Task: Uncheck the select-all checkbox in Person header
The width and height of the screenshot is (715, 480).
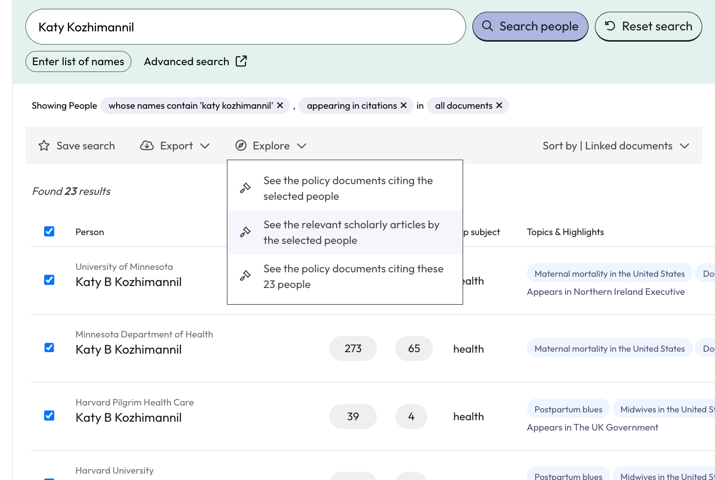Action: click(49, 231)
